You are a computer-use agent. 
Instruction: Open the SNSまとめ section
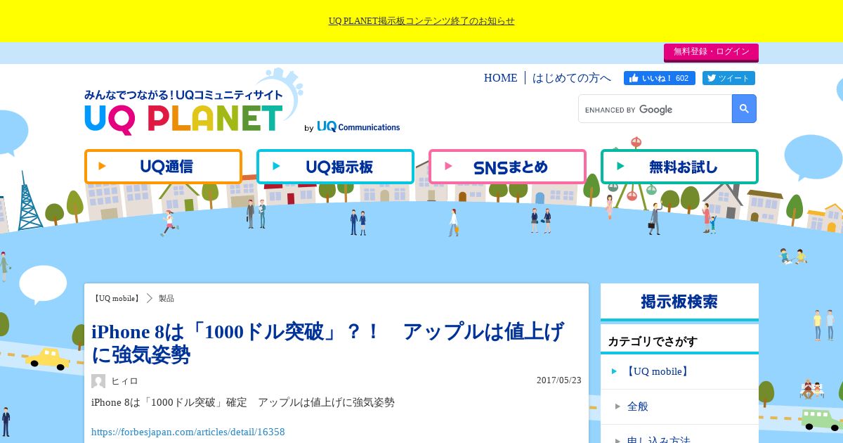(507, 167)
